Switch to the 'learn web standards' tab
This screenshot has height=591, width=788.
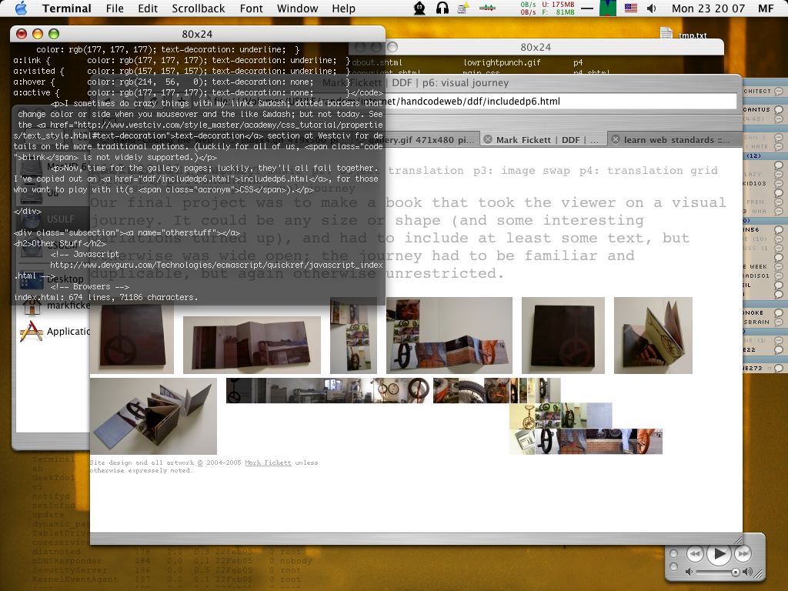[674, 140]
